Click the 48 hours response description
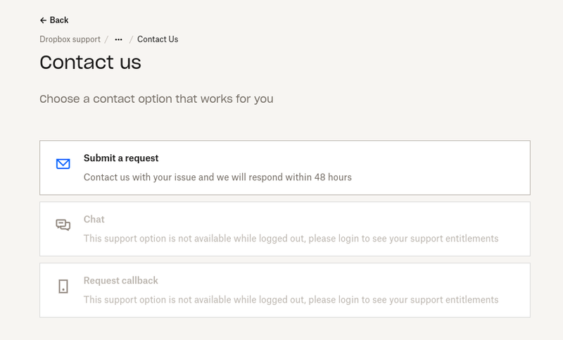This screenshot has height=340, width=563. 217,177
